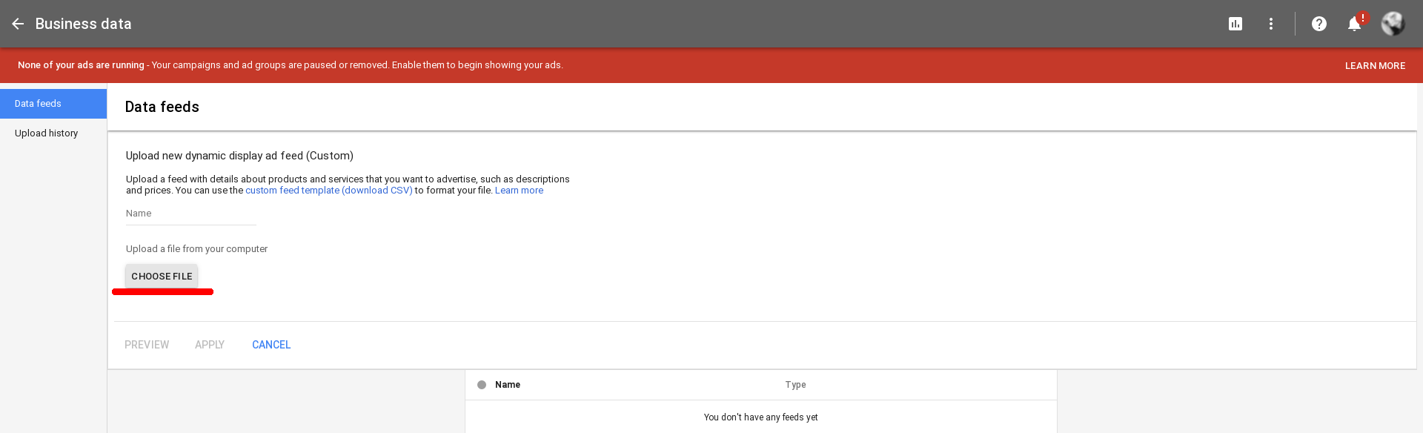Click the grey status dot in table header
Image resolution: width=1423 pixels, height=433 pixels.
[x=482, y=385]
